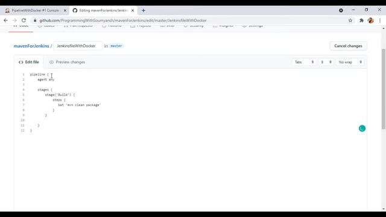
Task: Click the code line "stage('Build') {"
Action: click(60, 95)
